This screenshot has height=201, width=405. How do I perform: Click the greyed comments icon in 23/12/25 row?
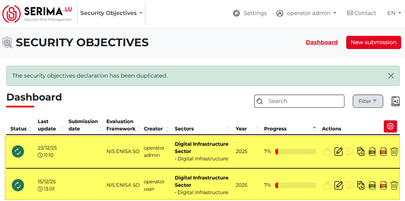349,151
